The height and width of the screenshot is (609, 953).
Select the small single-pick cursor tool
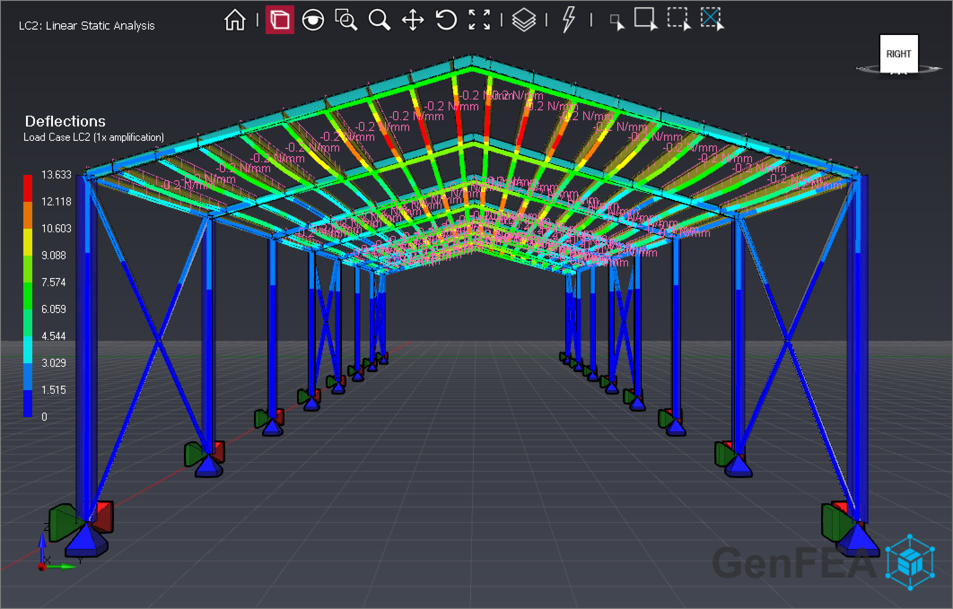[x=616, y=22]
